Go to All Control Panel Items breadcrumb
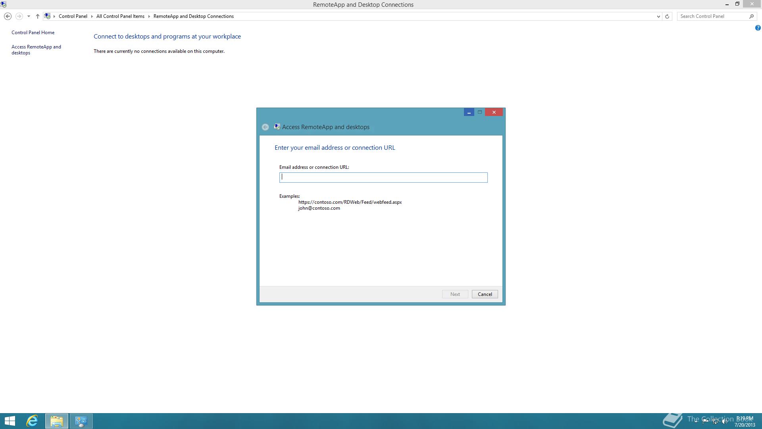Viewport: 762px width, 429px height. (120, 16)
